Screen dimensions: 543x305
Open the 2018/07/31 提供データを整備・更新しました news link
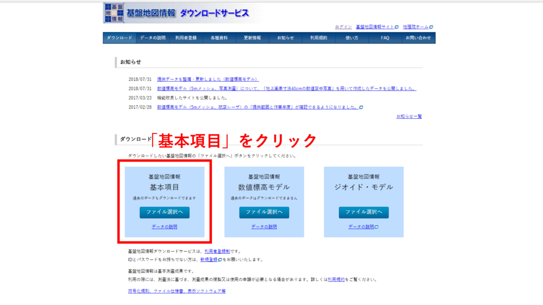tap(208, 79)
